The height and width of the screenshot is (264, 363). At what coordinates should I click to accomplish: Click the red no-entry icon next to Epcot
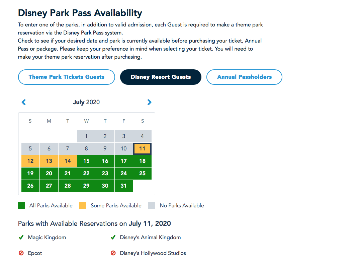(21, 253)
